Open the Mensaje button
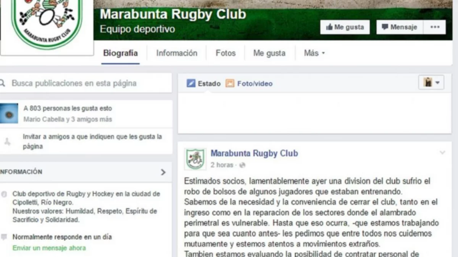Screen dimensions: 458x257 400,27
